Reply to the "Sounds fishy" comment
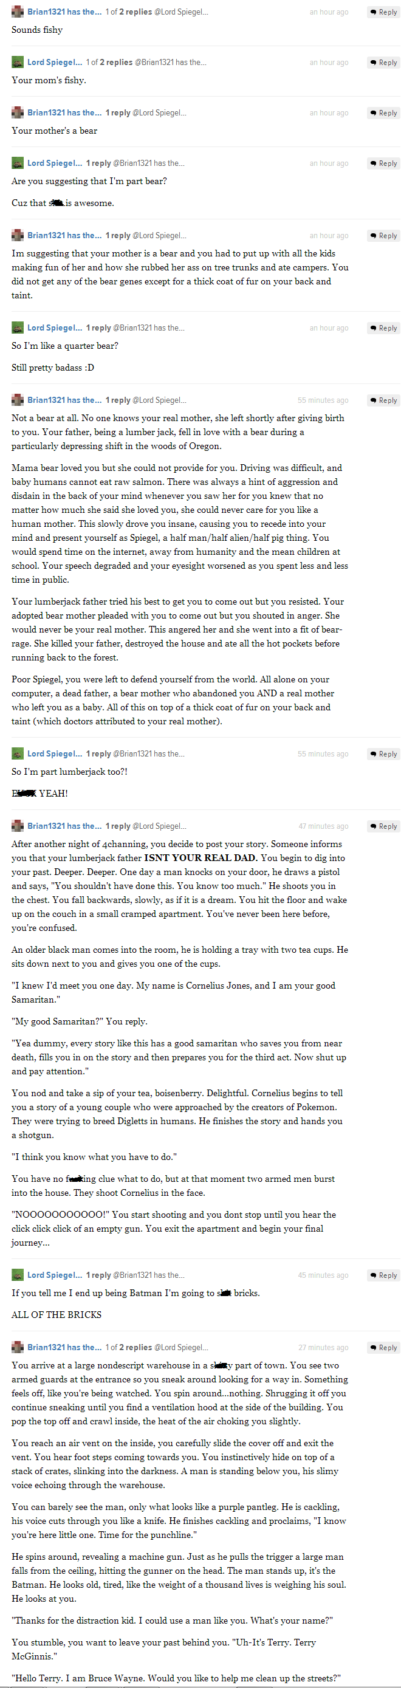Screen dimensions: 401x1688 pyautogui.click(x=383, y=12)
